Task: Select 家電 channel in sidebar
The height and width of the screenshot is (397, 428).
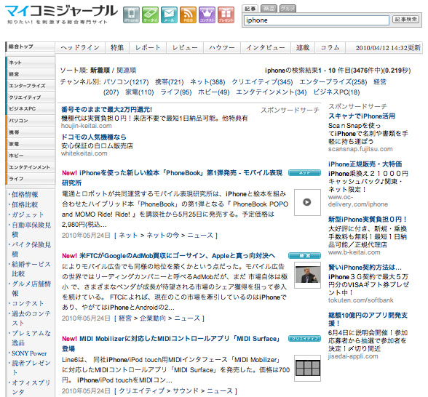Action: click(30, 144)
